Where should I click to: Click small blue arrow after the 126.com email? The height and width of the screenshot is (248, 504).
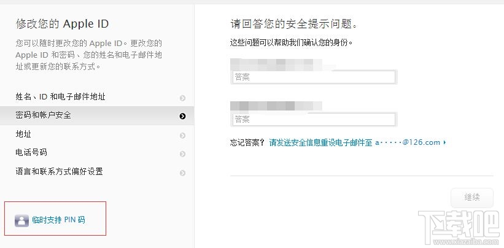click(x=444, y=143)
